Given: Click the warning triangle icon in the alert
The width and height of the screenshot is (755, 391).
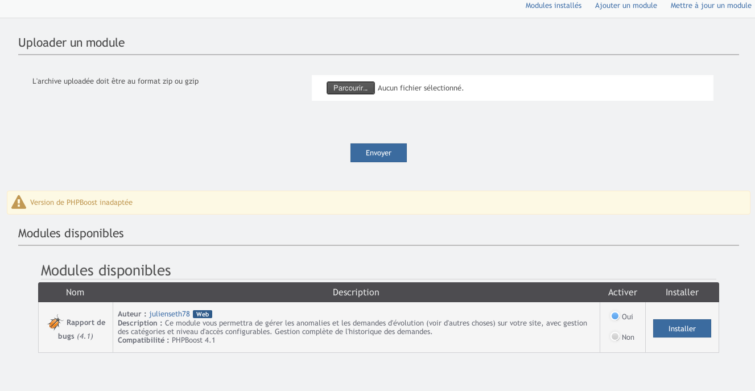Looking at the screenshot, I should point(19,202).
